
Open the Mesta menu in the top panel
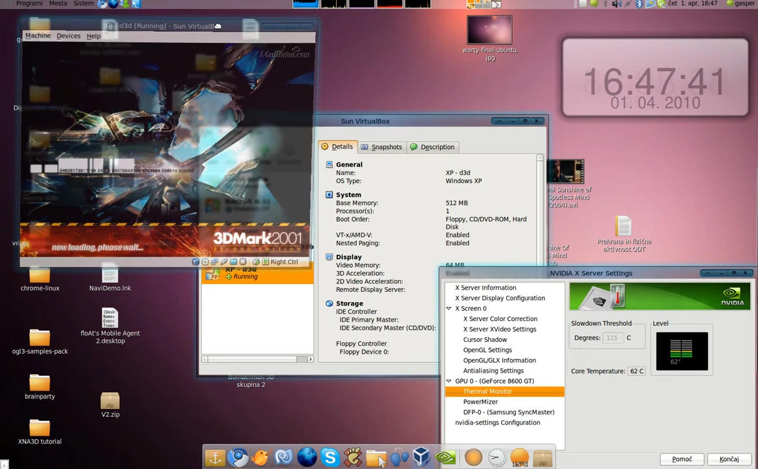58,3
